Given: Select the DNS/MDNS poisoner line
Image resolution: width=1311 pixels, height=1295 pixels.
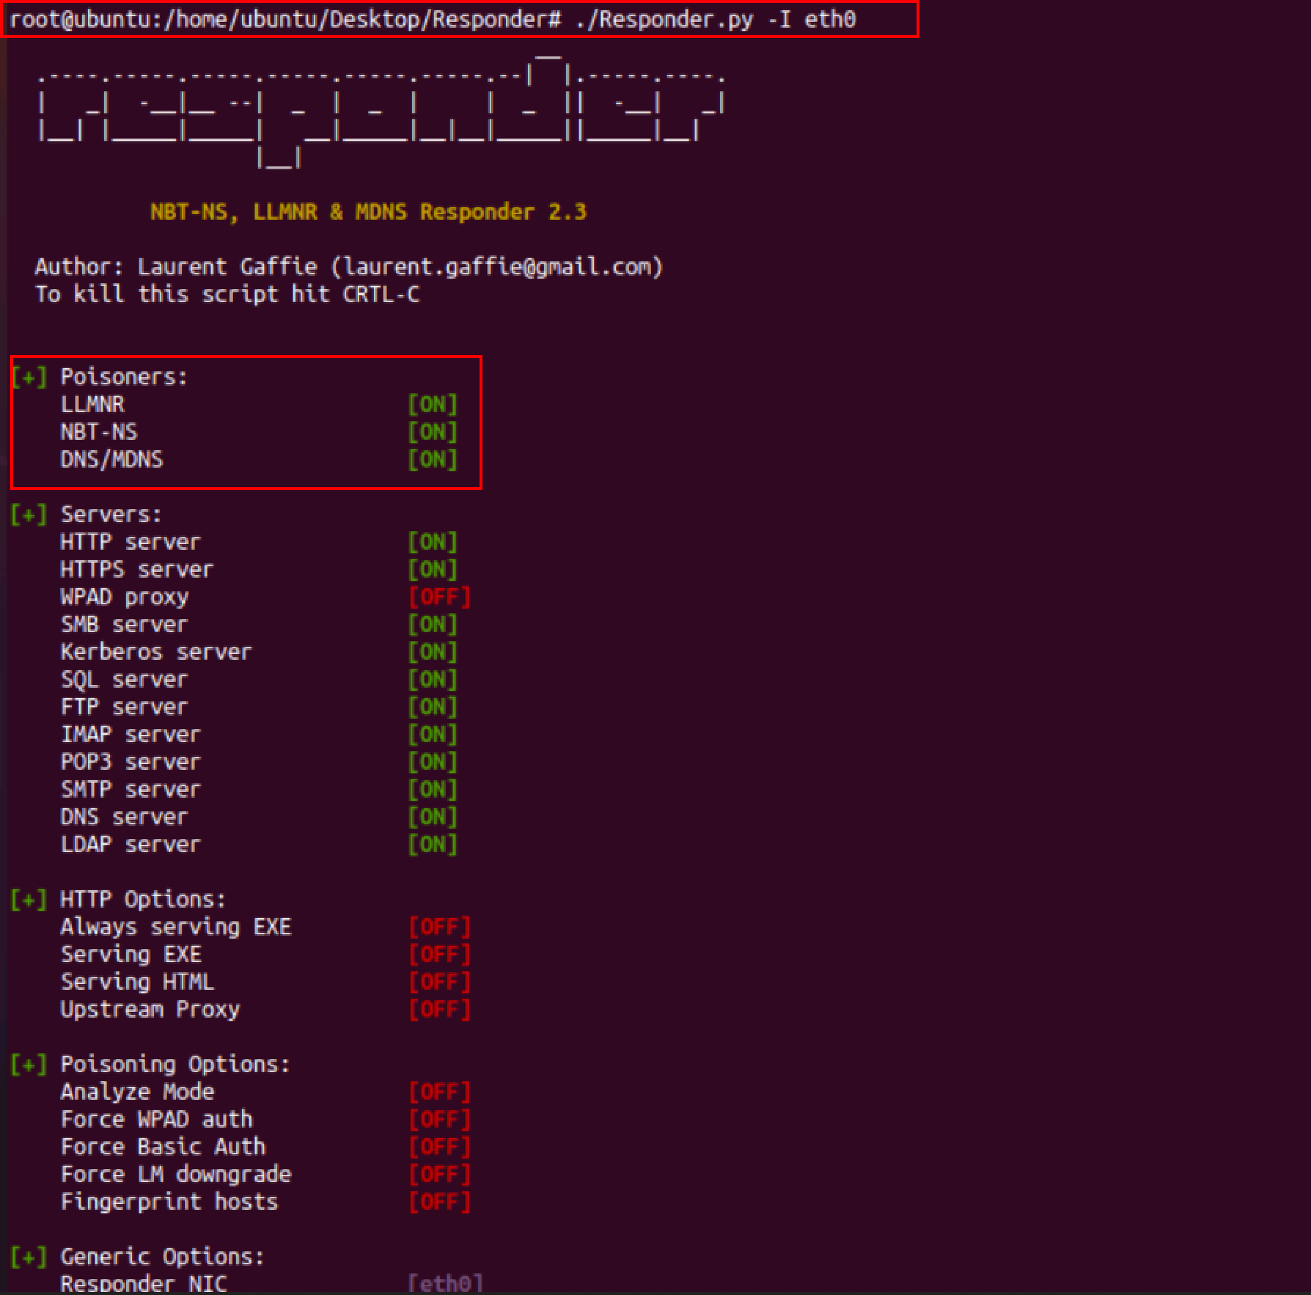Looking at the screenshot, I should [x=259, y=460].
